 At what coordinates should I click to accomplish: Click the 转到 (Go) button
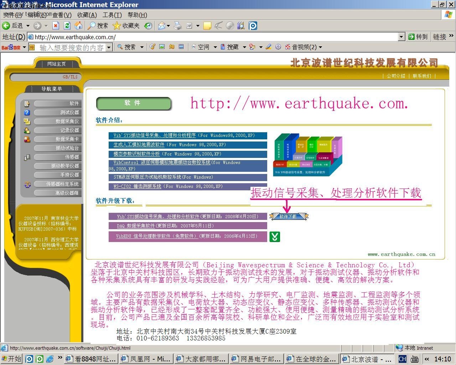[418, 37]
